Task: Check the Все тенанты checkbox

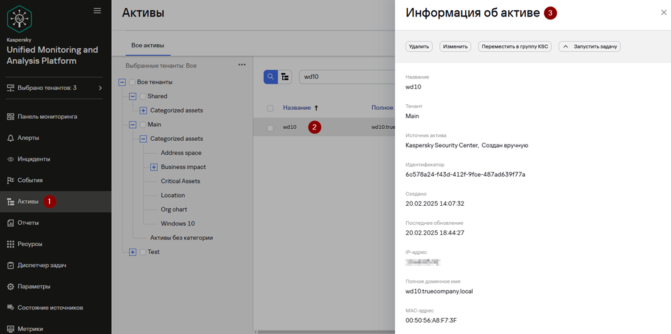Action: [132, 82]
